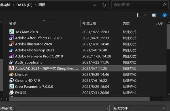Expand the address bar history dropdown

[x=95, y=5]
